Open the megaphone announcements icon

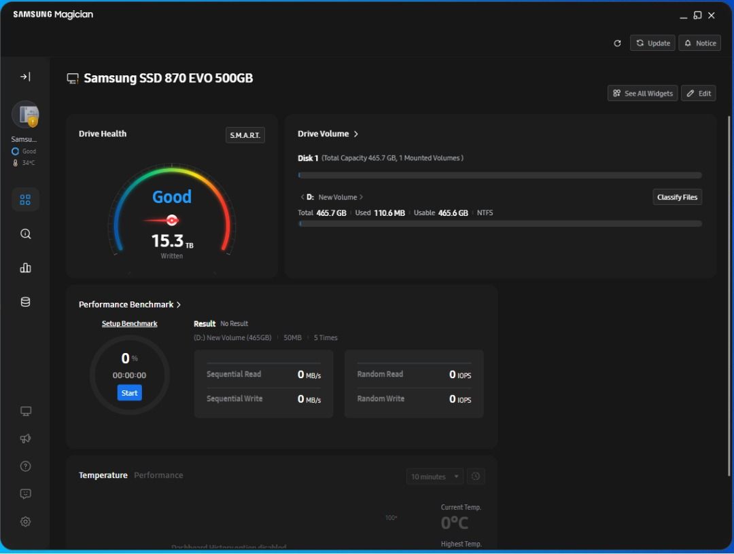pyautogui.click(x=25, y=439)
